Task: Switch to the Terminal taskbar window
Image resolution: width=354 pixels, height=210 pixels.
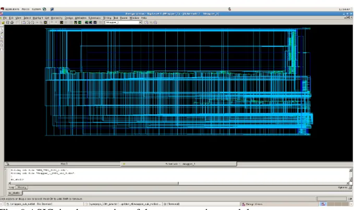Action: 201,204
